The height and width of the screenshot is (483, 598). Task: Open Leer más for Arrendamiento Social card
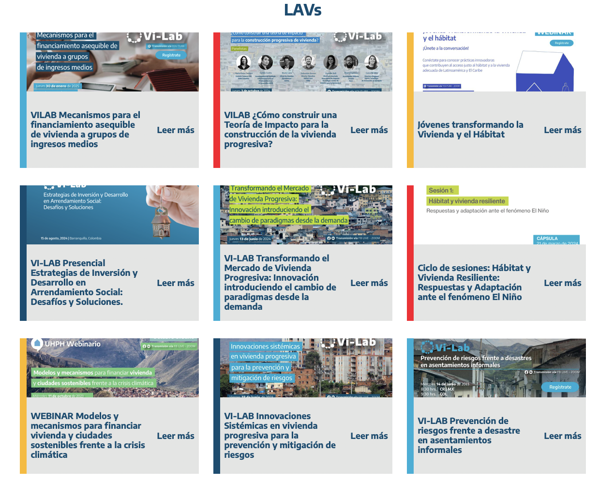click(176, 283)
